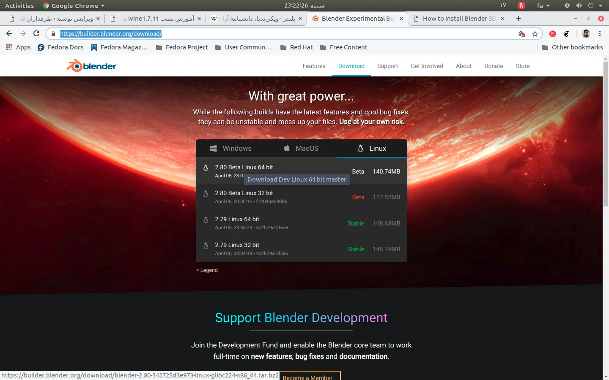Screen dimensions: 609x380
Task: Open the system menu arrow
Action: tap(601, 5)
